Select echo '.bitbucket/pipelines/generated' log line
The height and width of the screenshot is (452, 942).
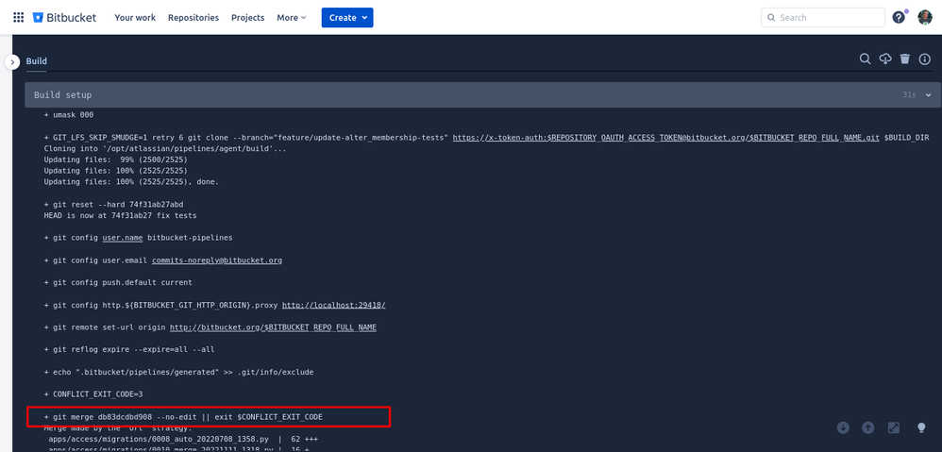click(178, 372)
